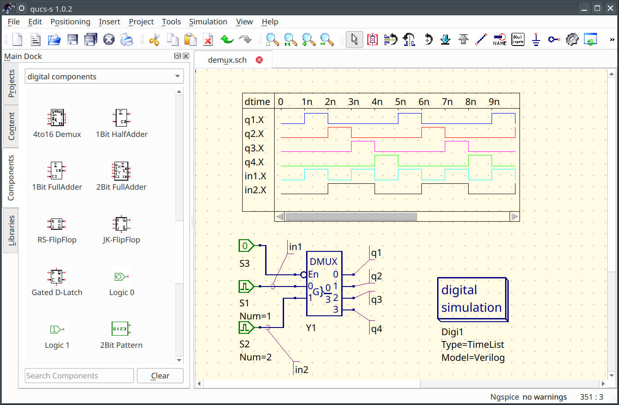Viewport: 619px width, 405px height.
Task: Select the wire label NAME tool
Action: pyautogui.click(x=500, y=40)
